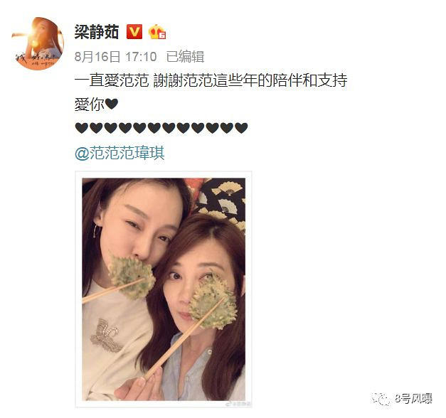Click the 8月16日 17:10 post timestamp
Screen dimensions: 446x418
[x=115, y=57]
